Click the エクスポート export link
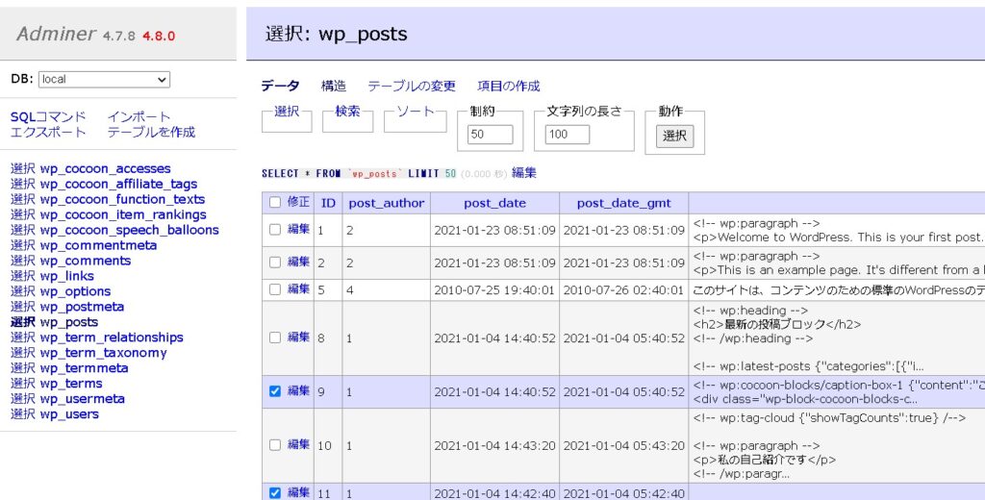Screen dimensions: 985x500 48,132
